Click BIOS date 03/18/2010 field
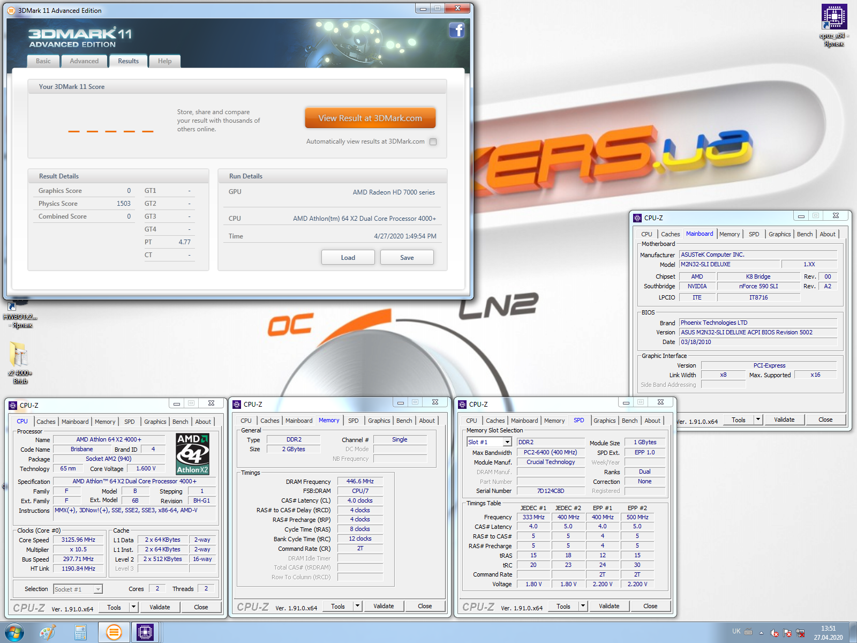The image size is (857, 643). 758,342
